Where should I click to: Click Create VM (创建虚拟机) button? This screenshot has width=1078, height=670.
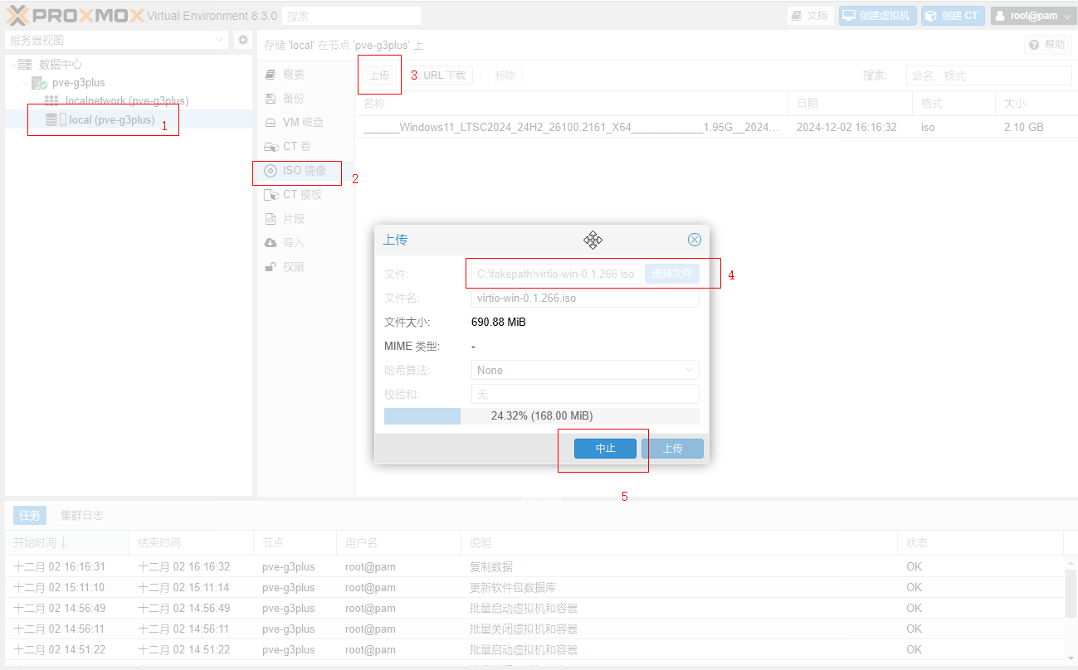coord(877,16)
